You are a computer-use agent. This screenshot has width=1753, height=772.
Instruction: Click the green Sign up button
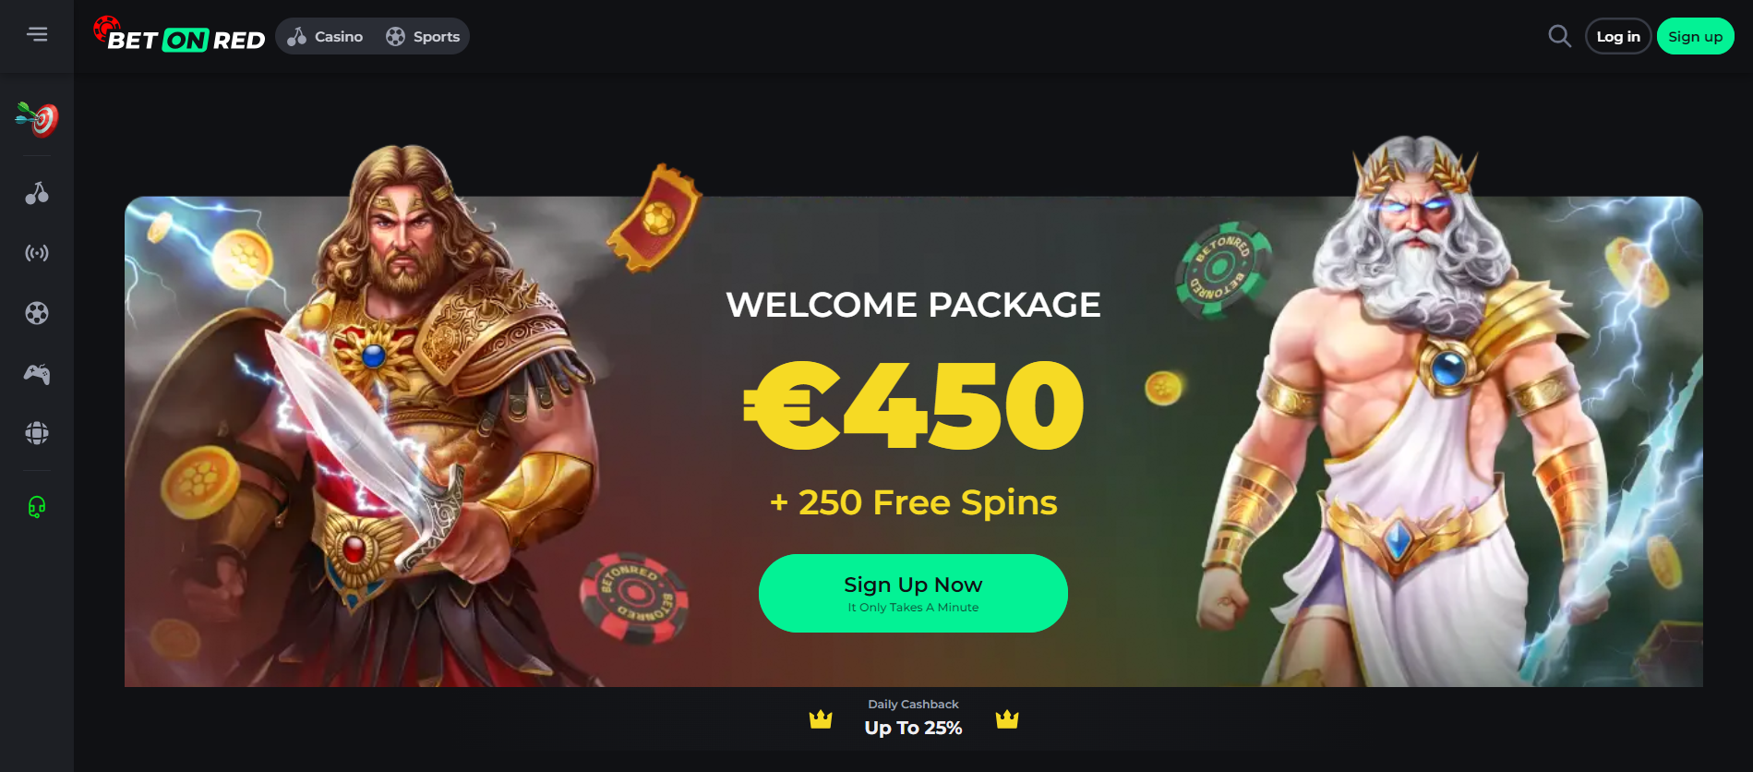point(1695,36)
